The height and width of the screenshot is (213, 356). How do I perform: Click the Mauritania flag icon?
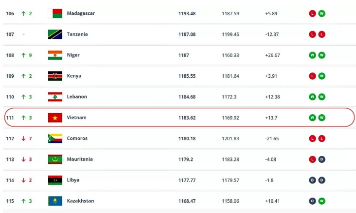(55, 159)
